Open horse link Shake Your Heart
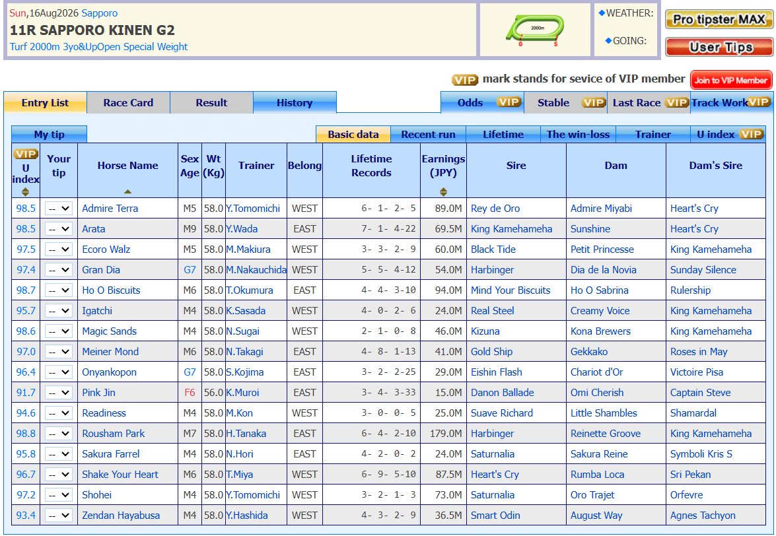Viewport: 776px width, 536px height. click(x=120, y=474)
